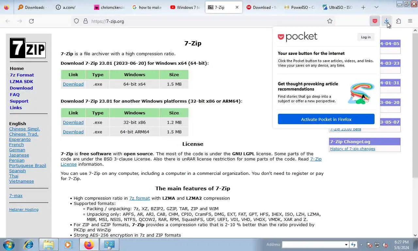Open the 7-max link
The height and width of the screenshot is (251, 418).
16,195
